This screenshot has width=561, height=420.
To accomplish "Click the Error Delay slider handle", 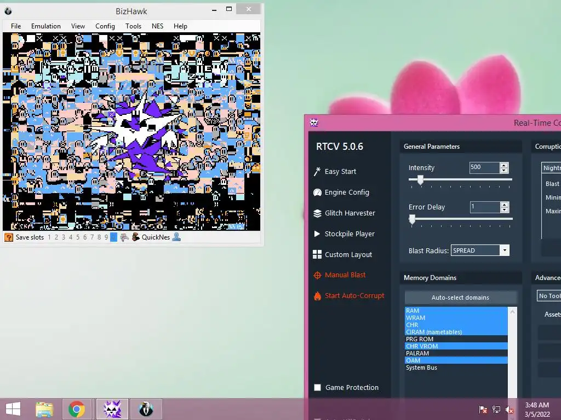I will [x=412, y=219].
